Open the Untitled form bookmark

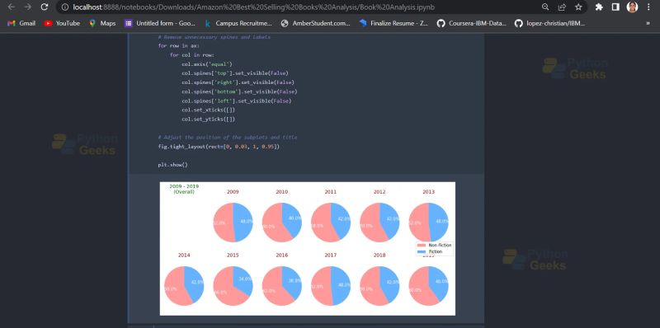pyautogui.click(x=160, y=24)
